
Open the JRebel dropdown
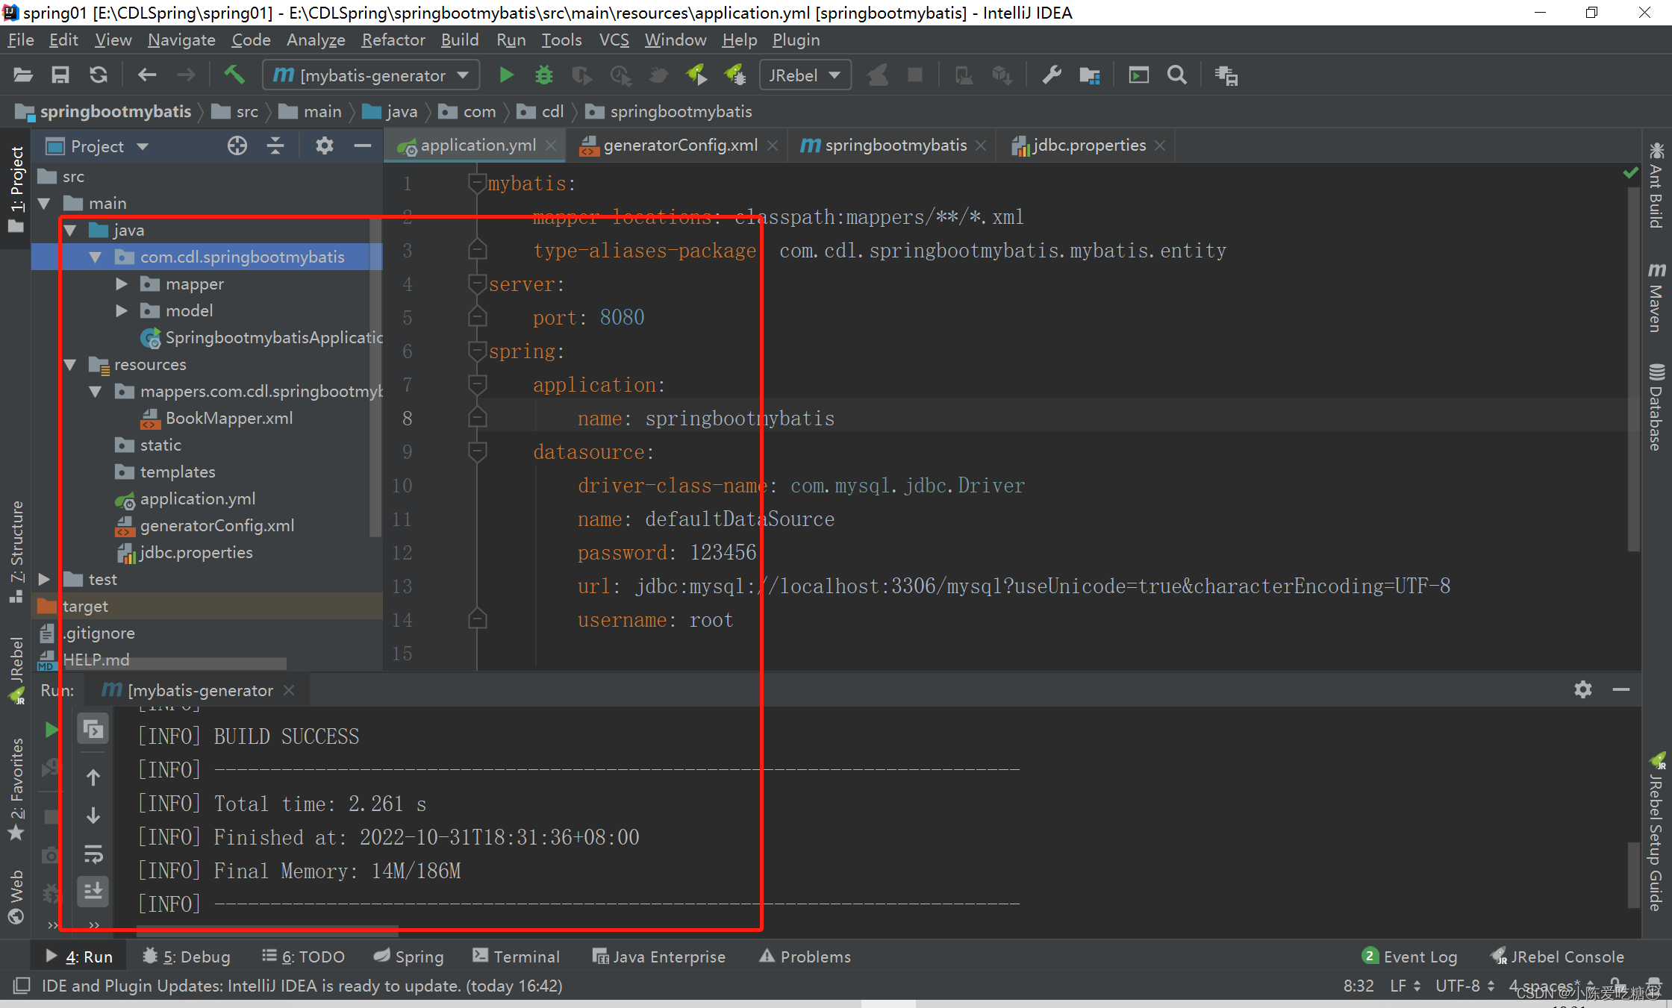[805, 75]
